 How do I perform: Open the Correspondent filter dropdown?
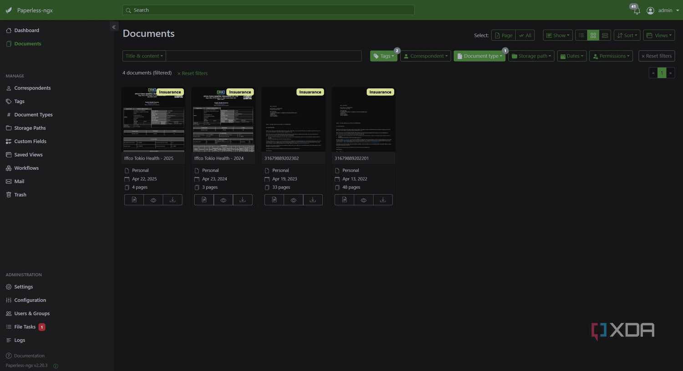click(426, 56)
